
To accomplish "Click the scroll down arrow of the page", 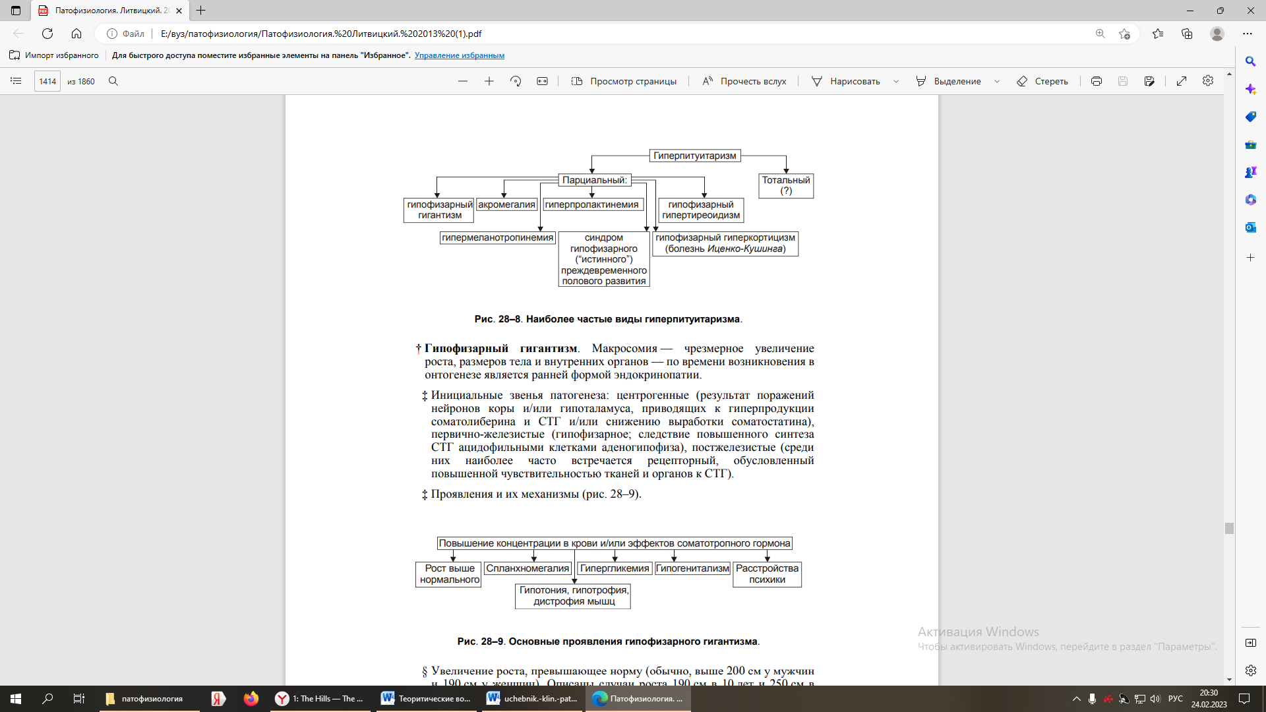I will point(1229,680).
